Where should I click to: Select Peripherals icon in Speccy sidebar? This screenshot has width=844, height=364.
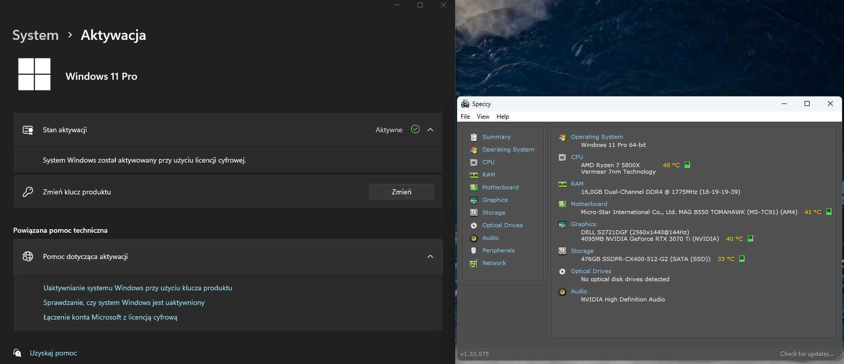[474, 250]
